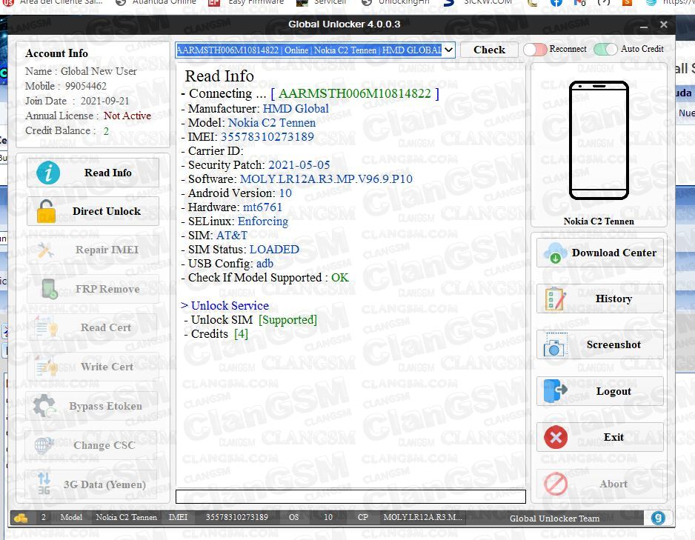This screenshot has height=540, width=695.
Task: Click the Download Center cloud icon
Action: tap(555, 253)
